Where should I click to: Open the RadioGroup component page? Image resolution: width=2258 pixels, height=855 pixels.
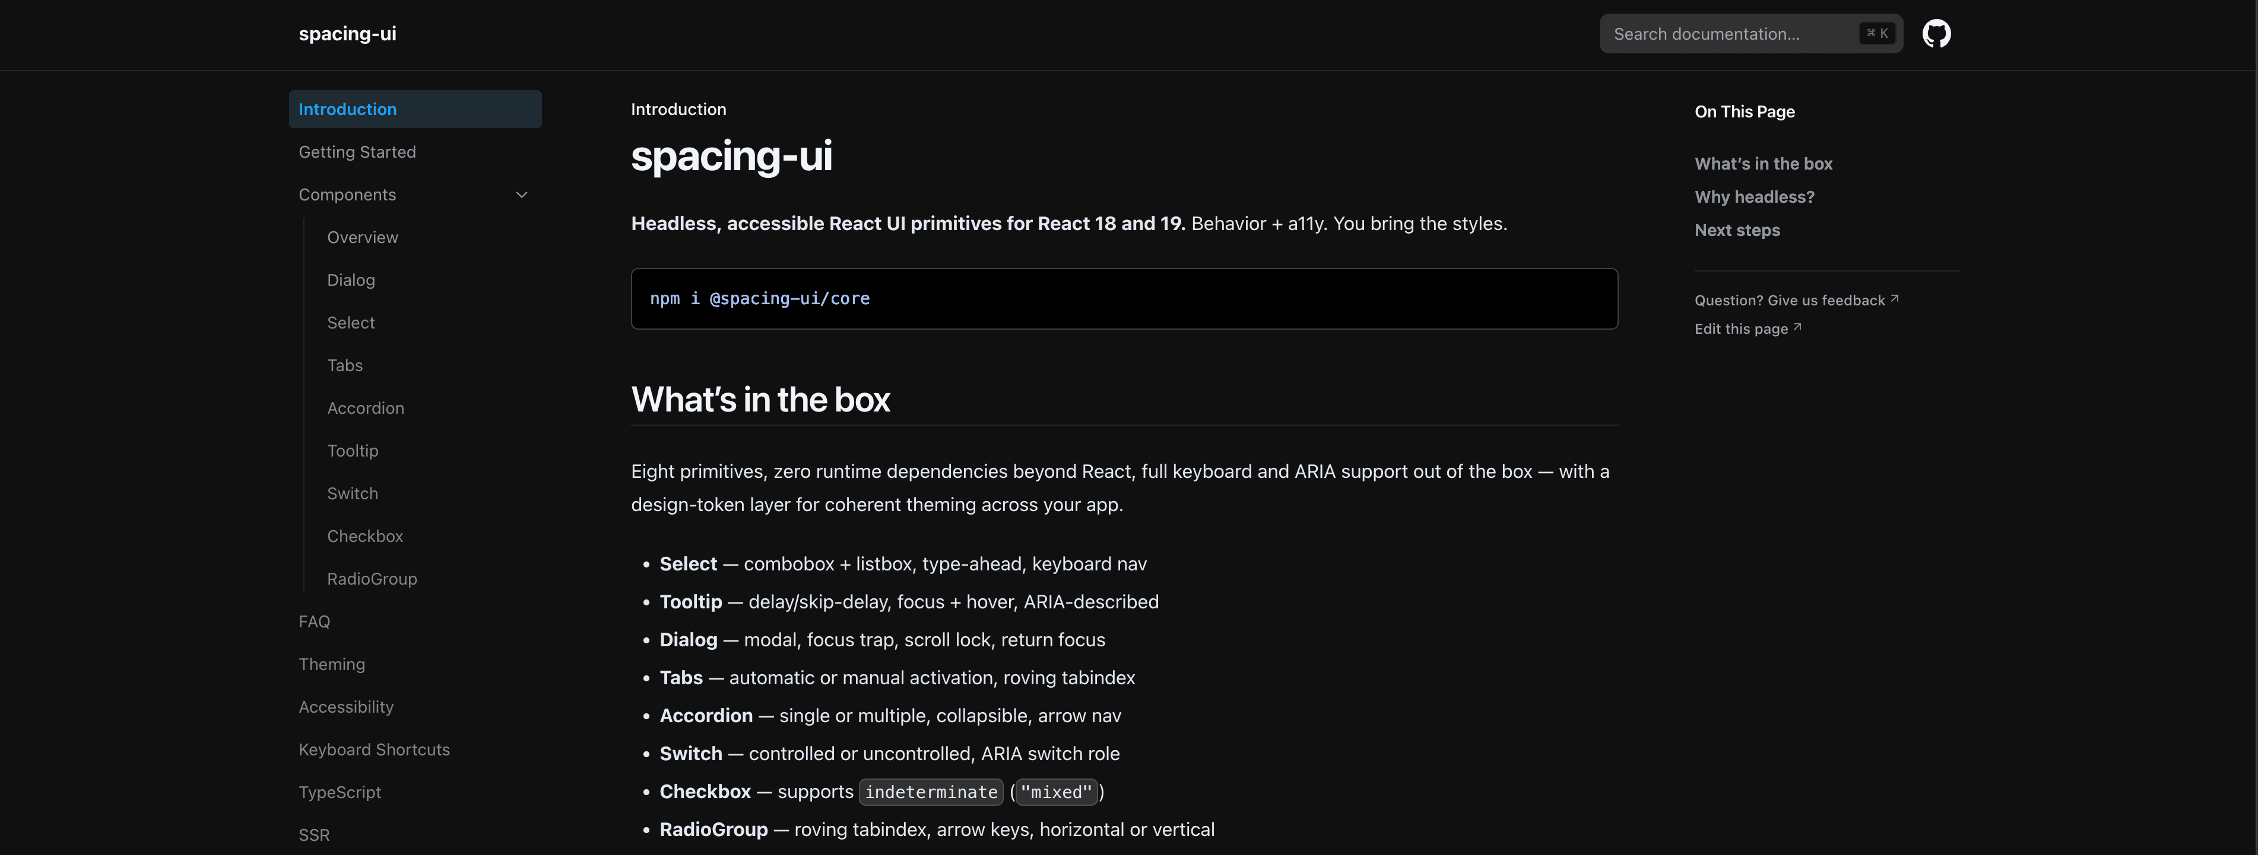(372, 579)
